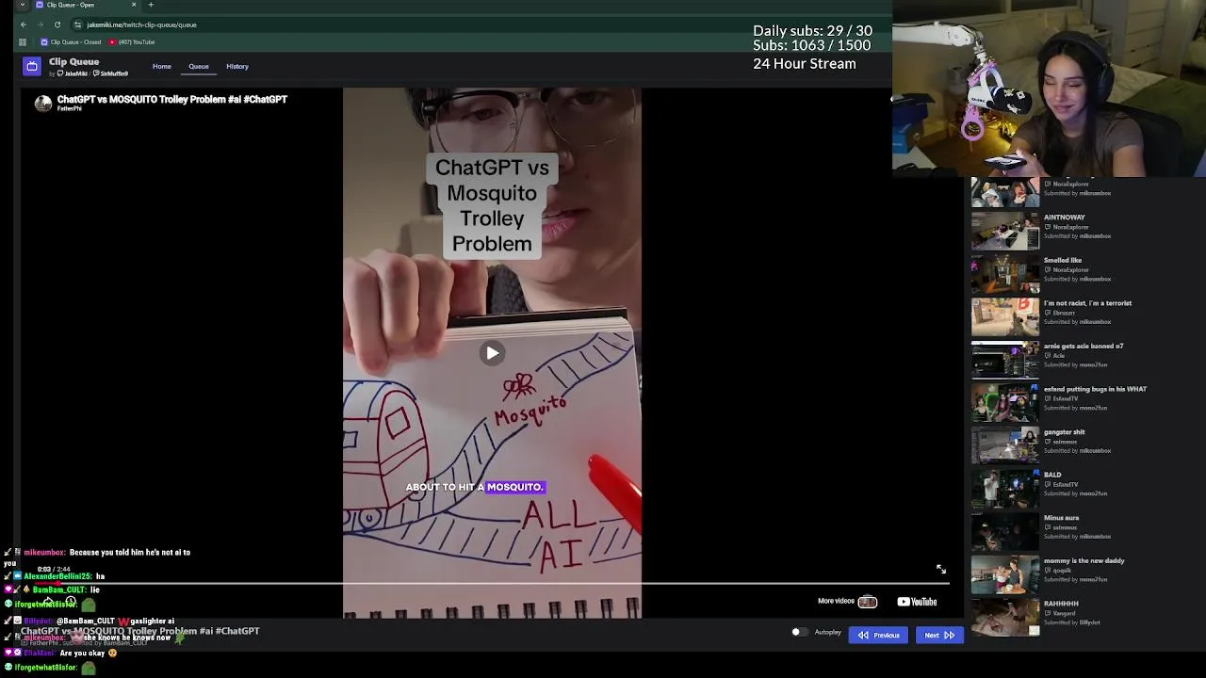Go back in browser history
Viewport: 1206px width, 678px height.
pyautogui.click(x=24, y=24)
